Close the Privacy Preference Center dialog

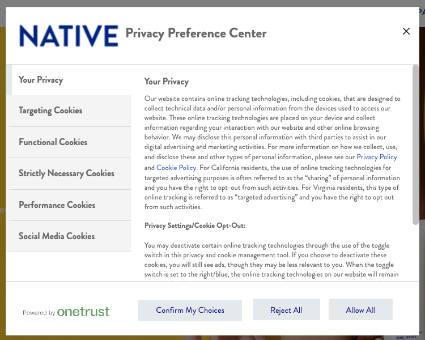click(406, 31)
